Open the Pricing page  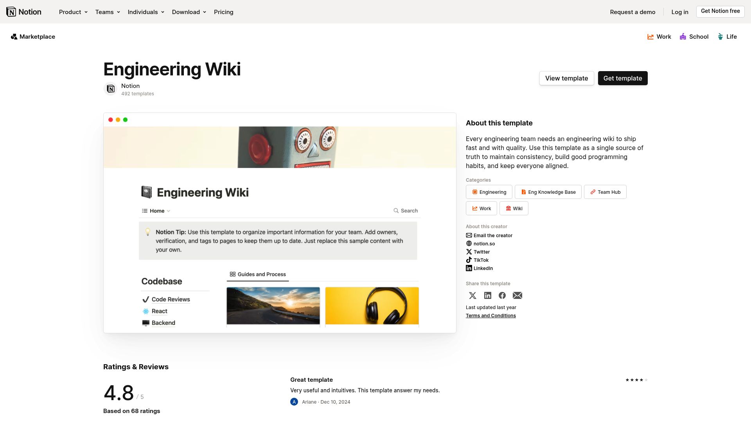[224, 12]
